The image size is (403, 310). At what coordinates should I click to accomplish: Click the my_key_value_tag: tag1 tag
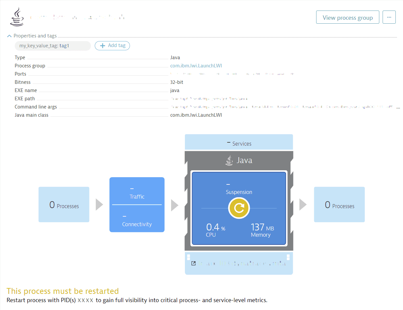[x=53, y=46]
